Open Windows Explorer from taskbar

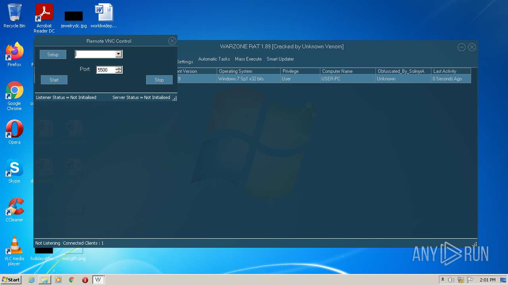pos(45,280)
